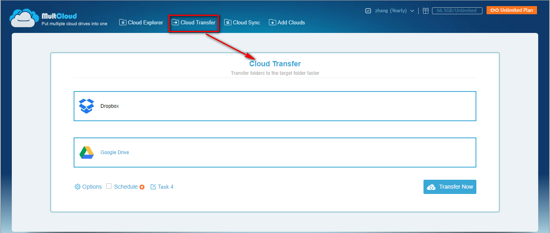Expand the zhang (Yearly) account dropdown

pos(394,11)
